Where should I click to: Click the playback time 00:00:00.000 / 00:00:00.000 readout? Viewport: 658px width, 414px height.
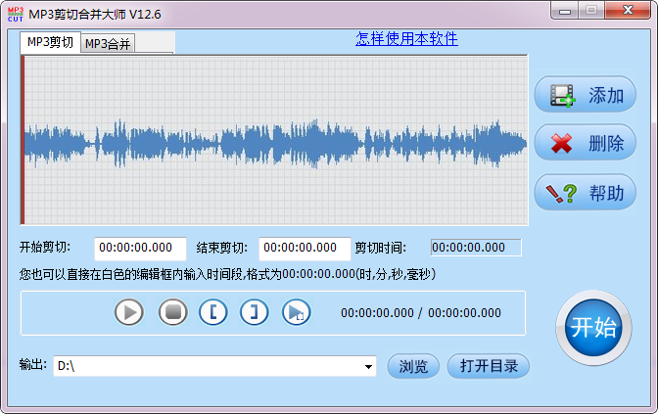click(x=421, y=313)
